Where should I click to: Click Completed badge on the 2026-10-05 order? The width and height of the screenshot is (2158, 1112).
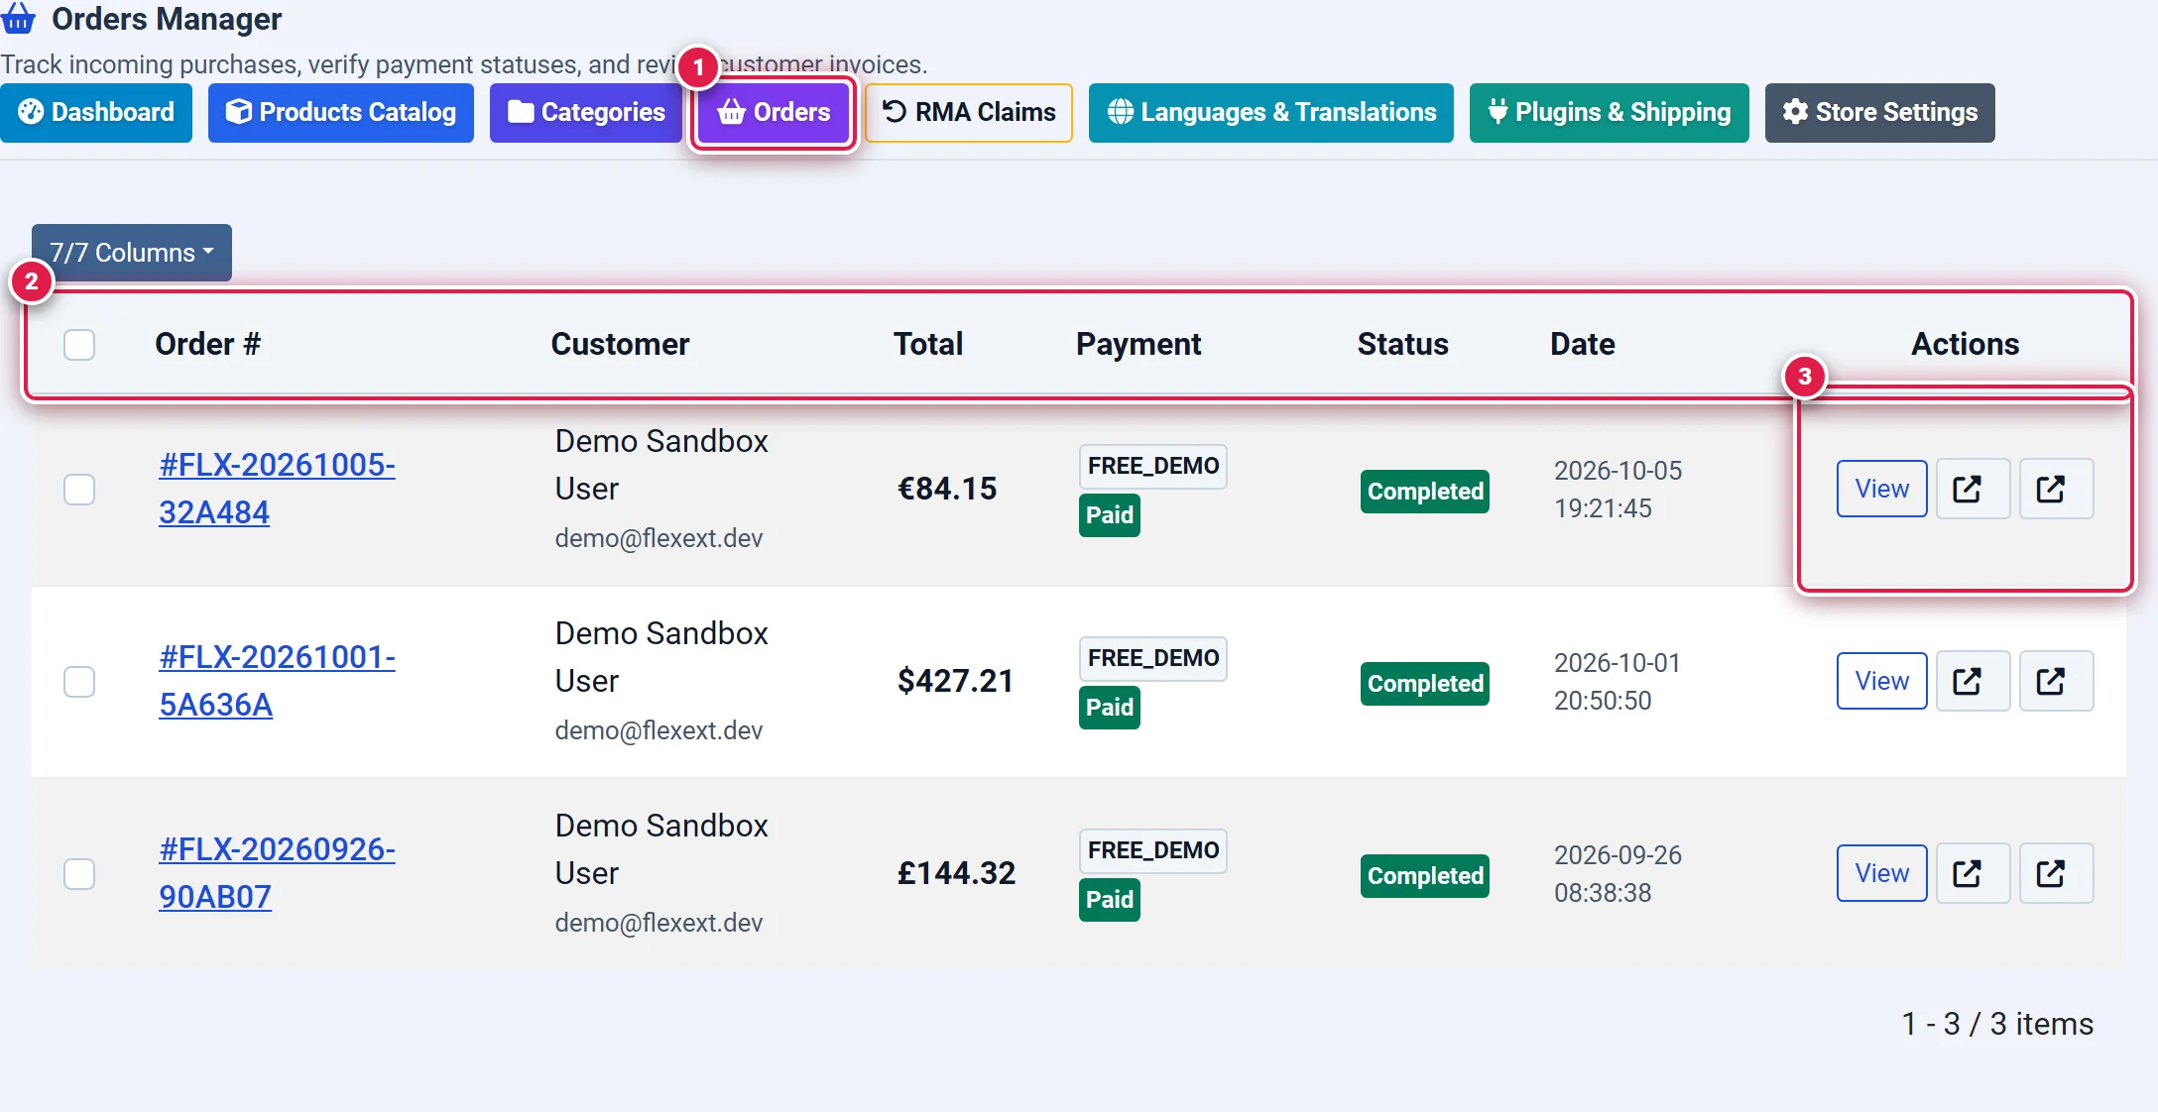point(1425,492)
